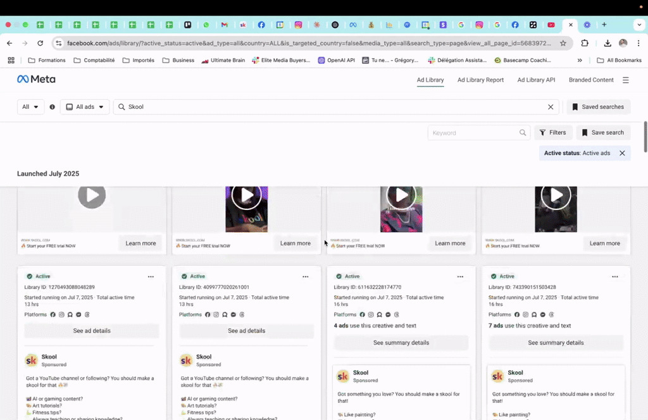Click Skool avatar on fourth ad card
The height and width of the screenshot is (420, 648).
click(x=497, y=376)
